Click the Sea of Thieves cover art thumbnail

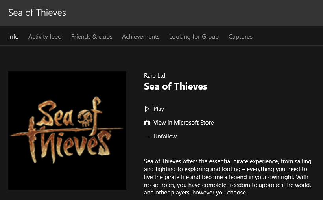click(67, 131)
